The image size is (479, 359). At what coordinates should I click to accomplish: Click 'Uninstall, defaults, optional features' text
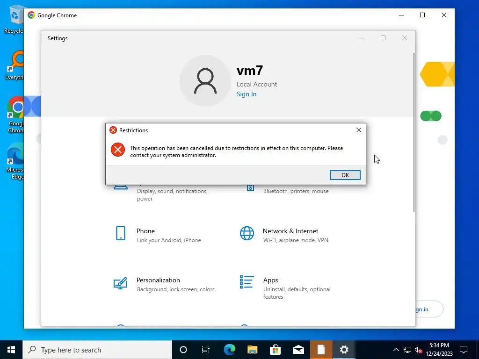[297, 293]
